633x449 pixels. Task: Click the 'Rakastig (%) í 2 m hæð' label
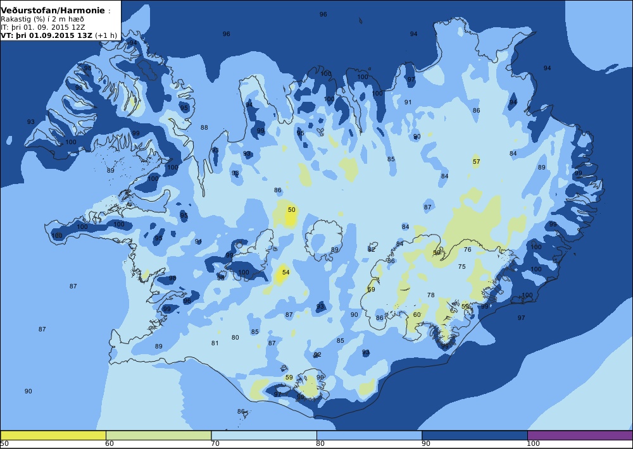pyautogui.click(x=42, y=20)
